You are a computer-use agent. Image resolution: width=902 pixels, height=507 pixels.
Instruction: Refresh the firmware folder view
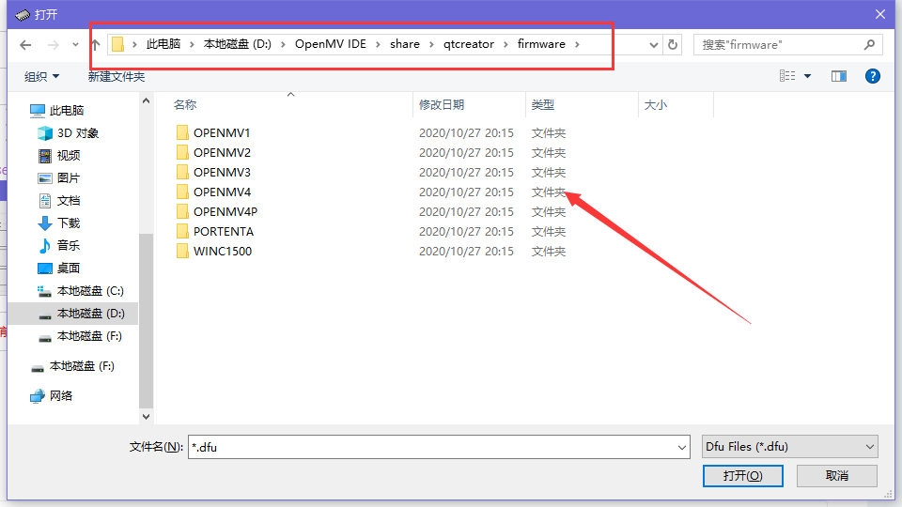pyautogui.click(x=673, y=45)
